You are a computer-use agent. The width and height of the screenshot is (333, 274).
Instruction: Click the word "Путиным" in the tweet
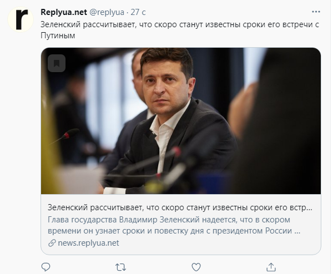[x=58, y=35]
